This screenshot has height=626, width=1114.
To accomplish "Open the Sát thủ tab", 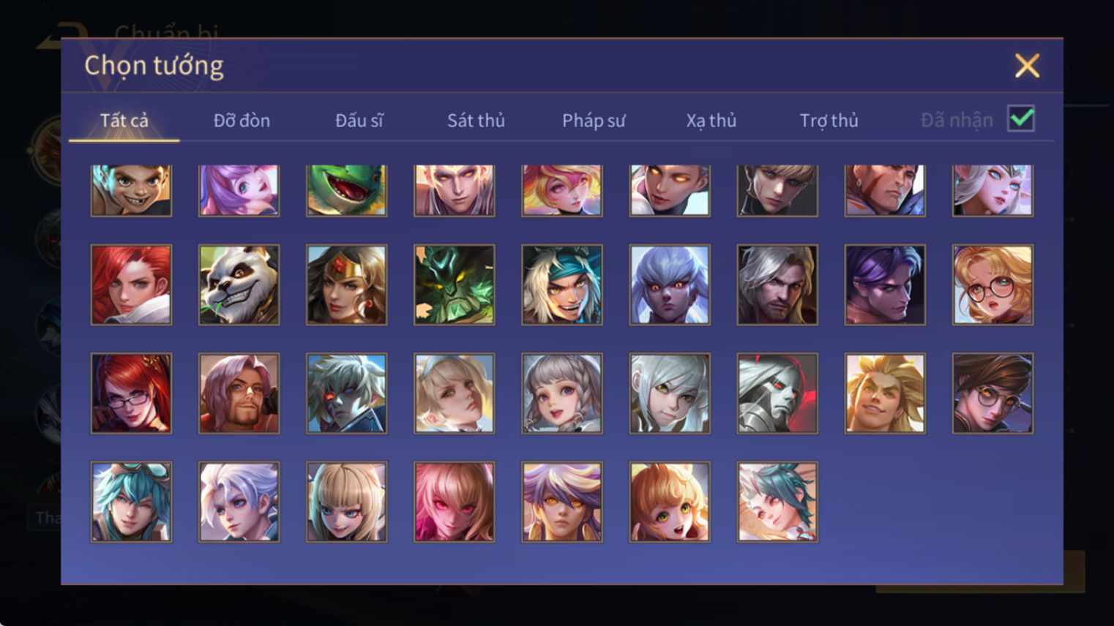I will pyautogui.click(x=476, y=121).
